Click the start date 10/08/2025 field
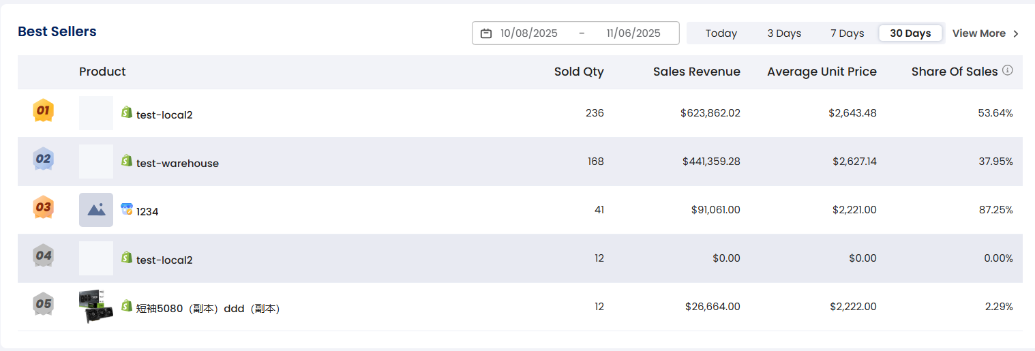Screen dimensions: 1035x351 529,33
